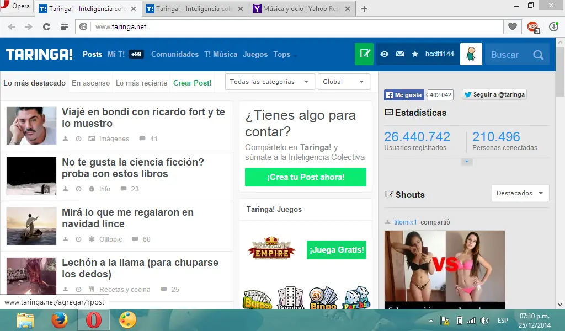Open the Destacados shouts filter dropdown
565x331 pixels.
pos(520,193)
